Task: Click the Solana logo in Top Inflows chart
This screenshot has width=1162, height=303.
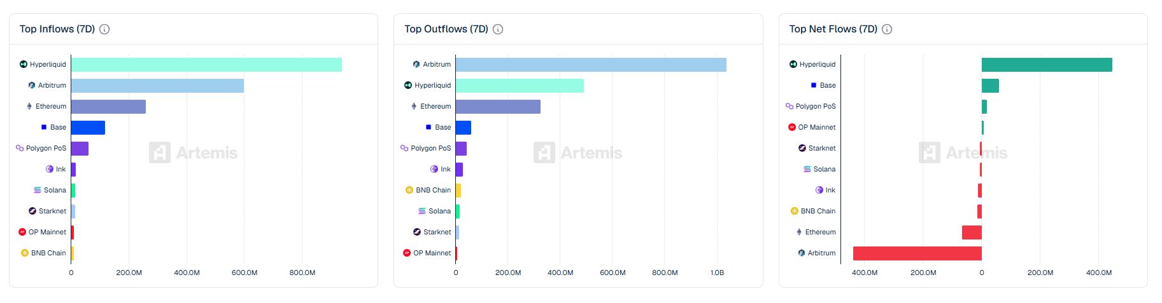Action: (38, 190)
